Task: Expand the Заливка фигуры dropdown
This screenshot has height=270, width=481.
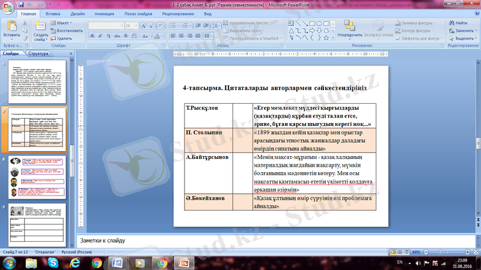Action: [x=419, y=23]
